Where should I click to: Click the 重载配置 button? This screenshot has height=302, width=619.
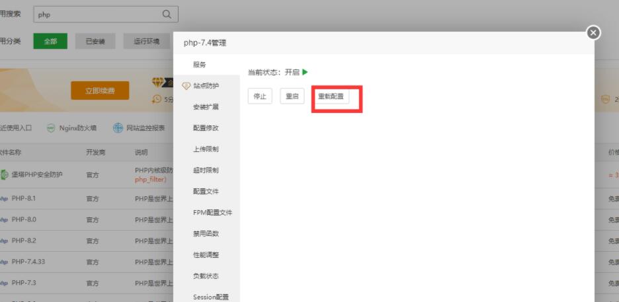331,96
